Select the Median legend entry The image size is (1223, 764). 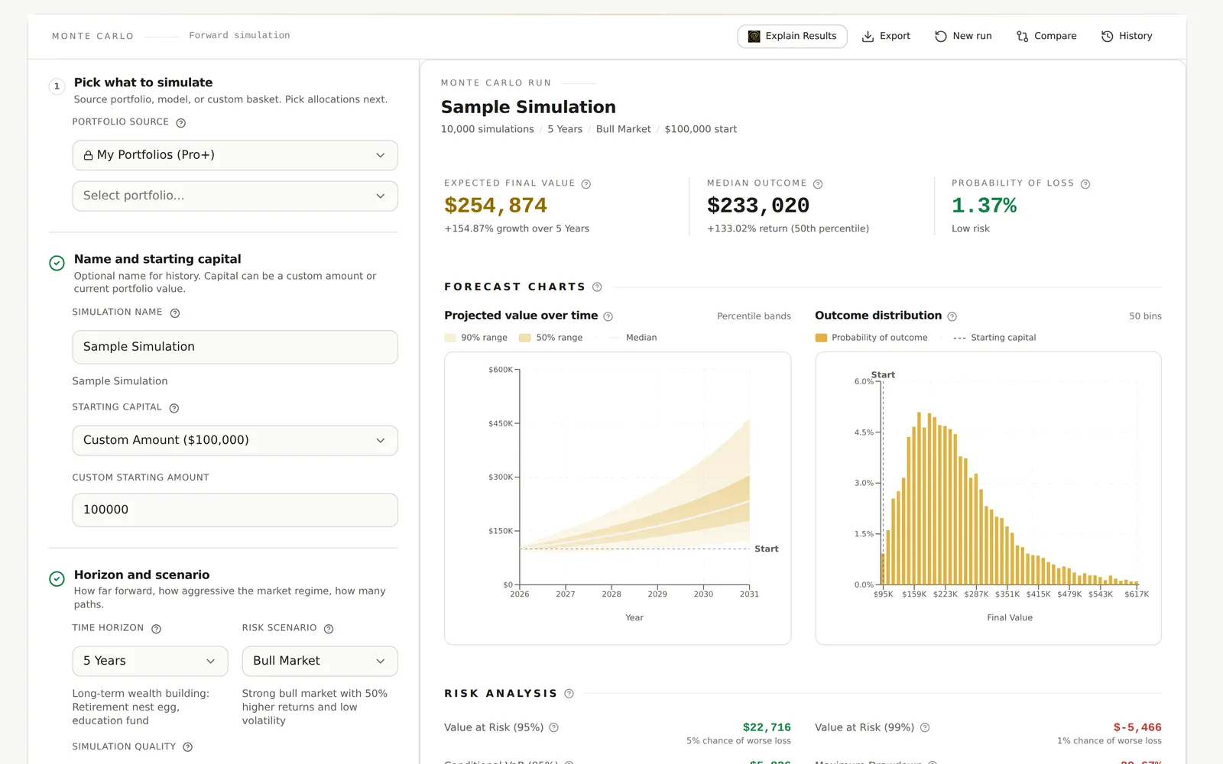(633, 338)
